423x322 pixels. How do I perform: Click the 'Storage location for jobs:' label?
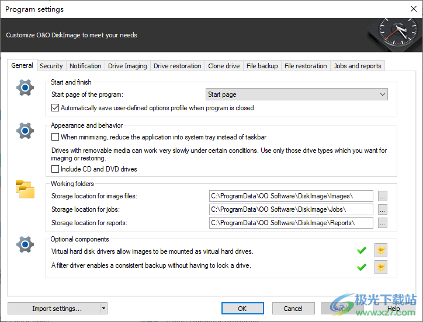[x=85, y=209]
